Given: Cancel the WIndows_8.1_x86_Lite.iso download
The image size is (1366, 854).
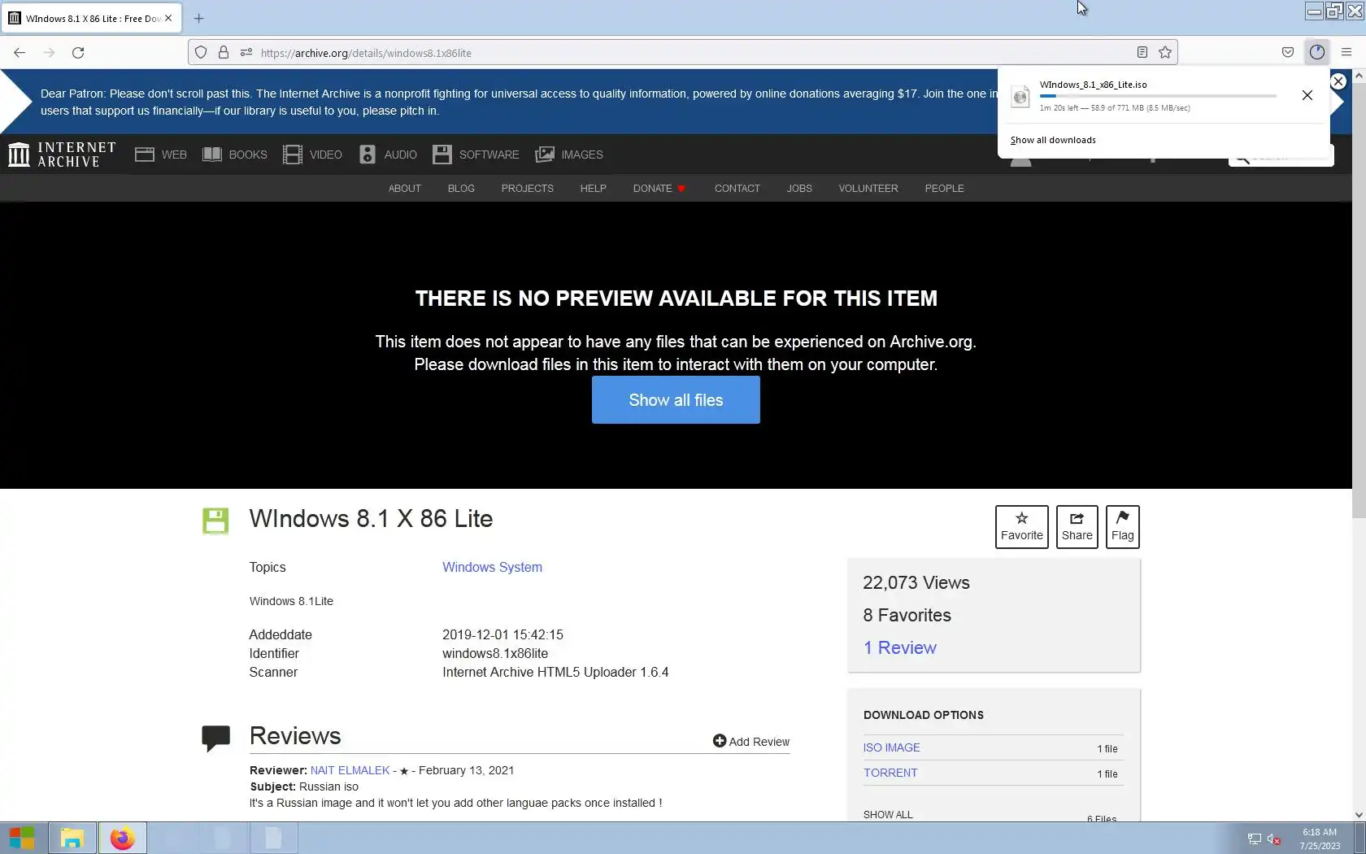Looking at the screenshot, I should [1307, 95].
